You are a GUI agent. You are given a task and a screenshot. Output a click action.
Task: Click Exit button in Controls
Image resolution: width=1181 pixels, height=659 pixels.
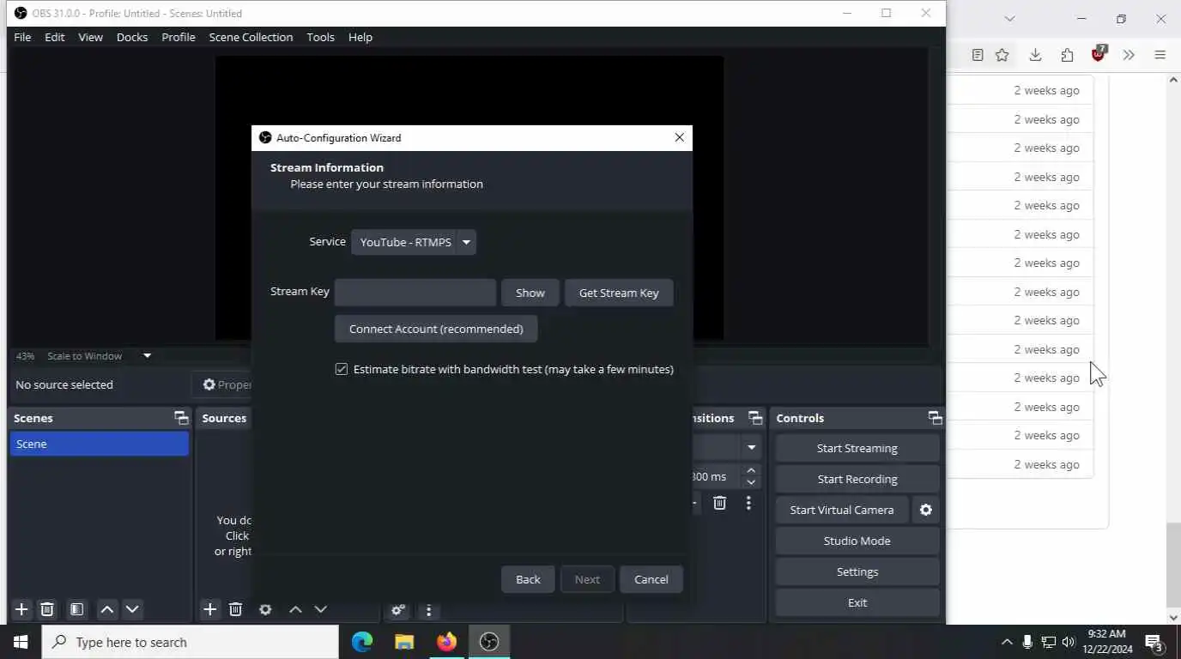(x=857, y=602)
